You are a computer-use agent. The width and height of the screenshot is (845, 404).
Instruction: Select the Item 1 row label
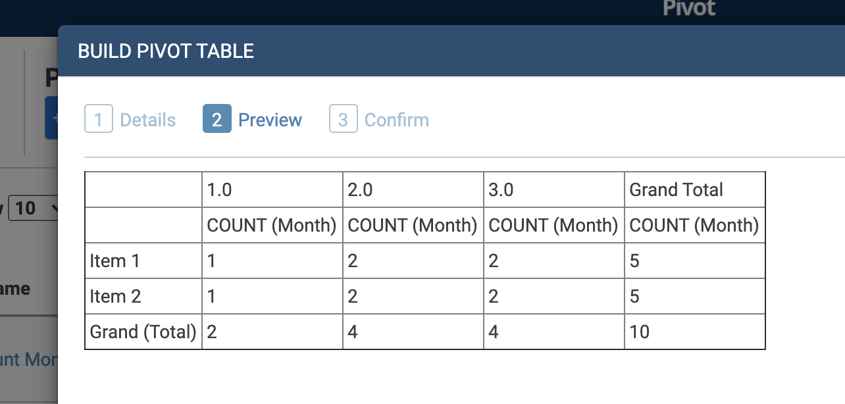115,261
